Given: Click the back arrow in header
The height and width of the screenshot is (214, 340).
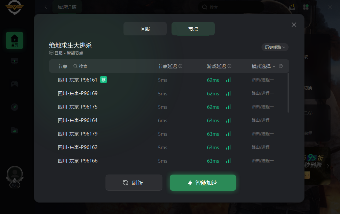Looking at the screenshot, I should [x=46, y=7].
